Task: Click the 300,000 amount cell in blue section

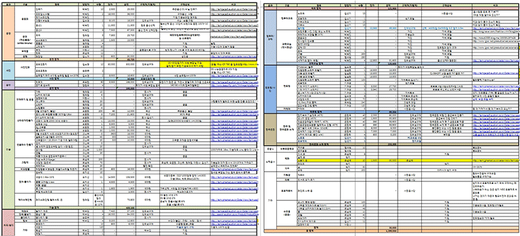Action: pos(125,64)
